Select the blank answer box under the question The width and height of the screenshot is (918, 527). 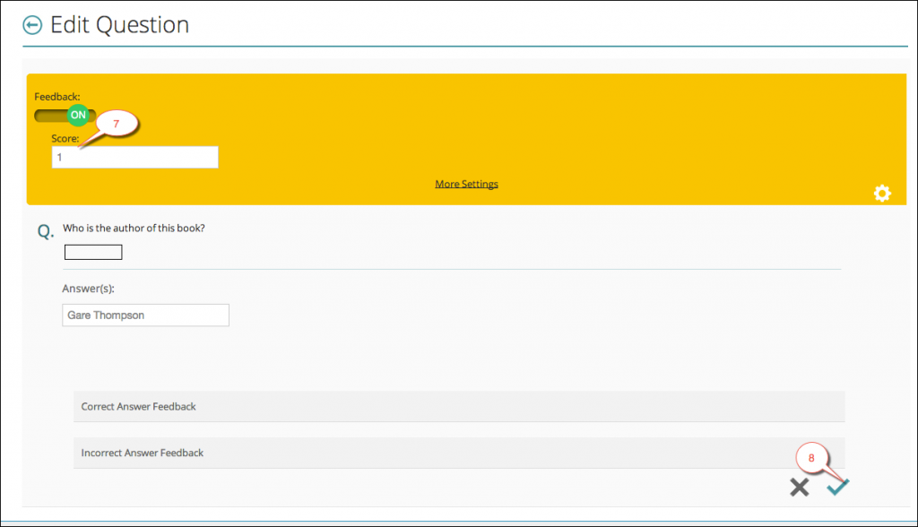[x=93, y=253]
